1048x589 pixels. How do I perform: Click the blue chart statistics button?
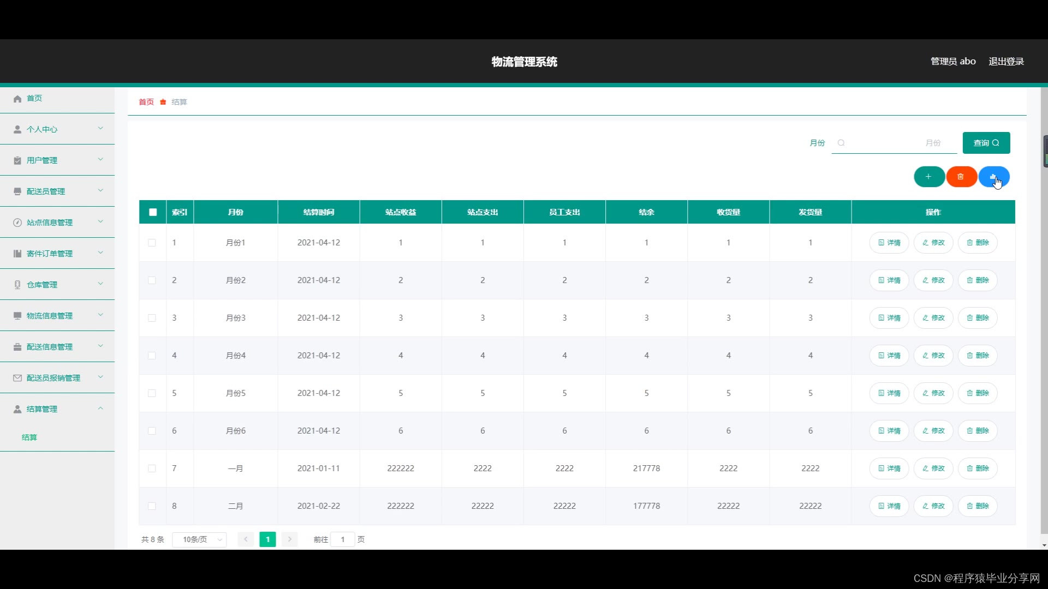click(993, 177)
